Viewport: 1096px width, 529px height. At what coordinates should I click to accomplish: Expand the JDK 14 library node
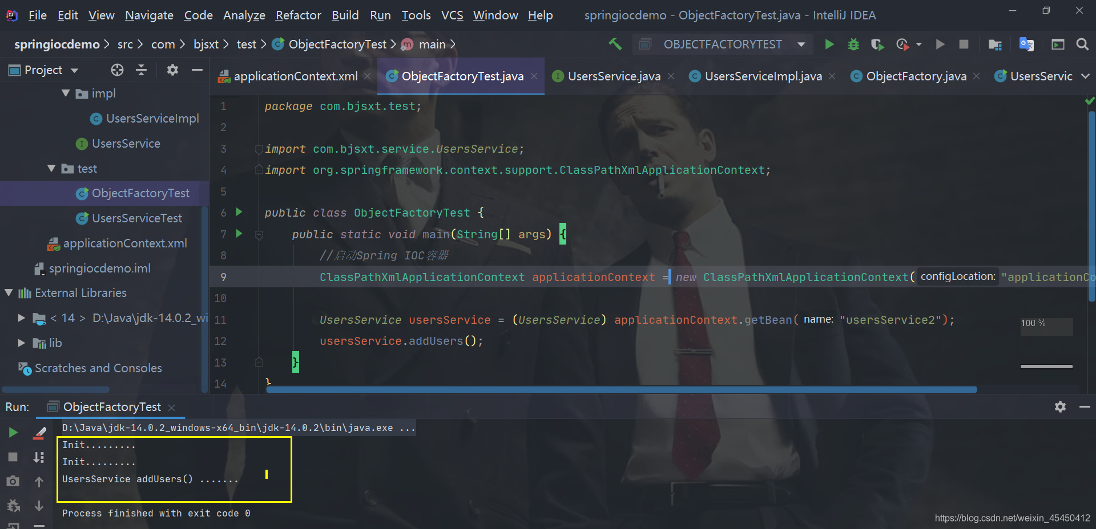click(21, 318)
